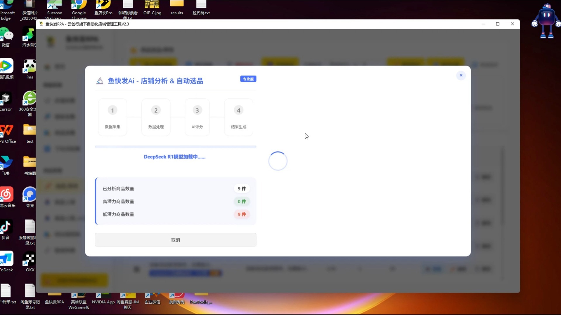The width and height of the screenshot is (561, 315).
Task: Open 抖音 desktop icon
Action: coord(6,230)
